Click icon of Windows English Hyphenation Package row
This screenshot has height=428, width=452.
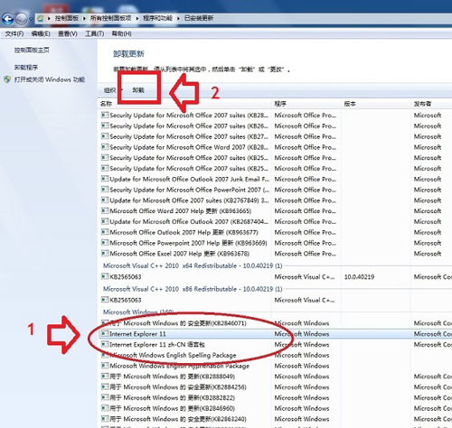point(105,366)
